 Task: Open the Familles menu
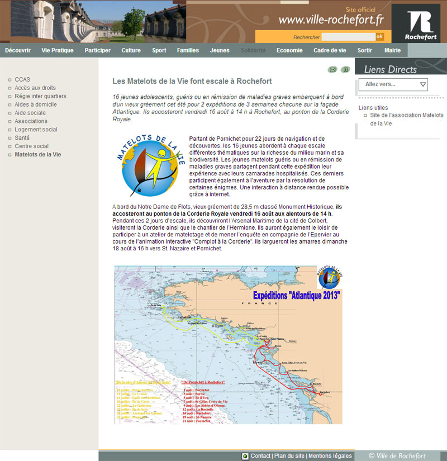point(188,50)
